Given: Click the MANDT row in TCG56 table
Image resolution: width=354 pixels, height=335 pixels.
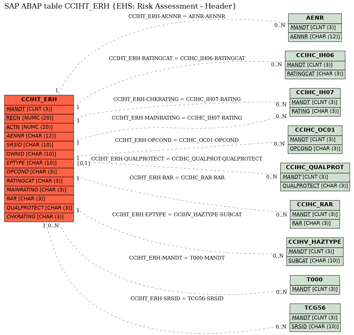Looking at the screenshot, I should (x=315, y=318).
